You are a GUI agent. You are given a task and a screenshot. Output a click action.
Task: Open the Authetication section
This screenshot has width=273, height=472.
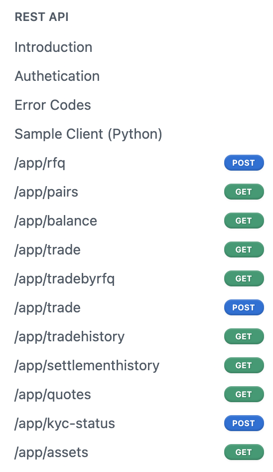[x=57, y=76]
